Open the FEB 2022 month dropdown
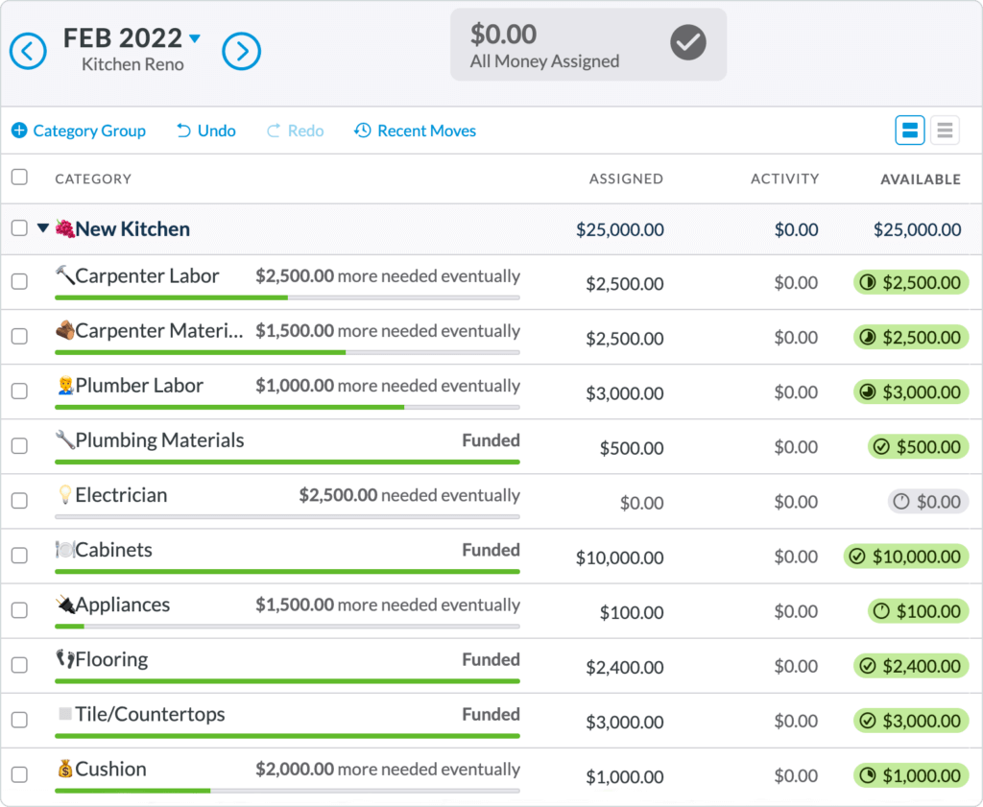 pyautogui.click(x=195, y=39)
